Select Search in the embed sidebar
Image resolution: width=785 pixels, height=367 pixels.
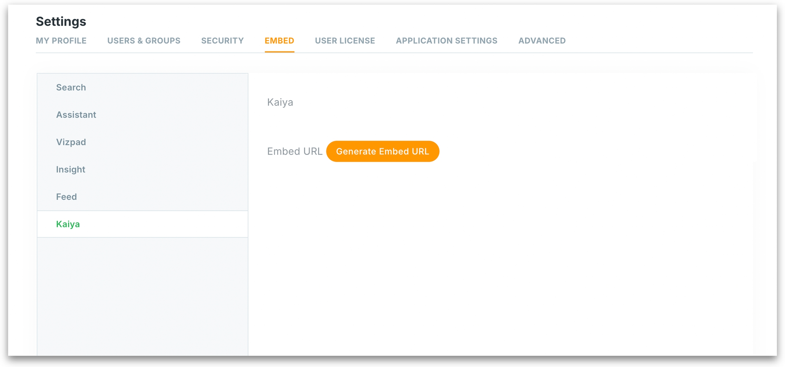point(71,87)
